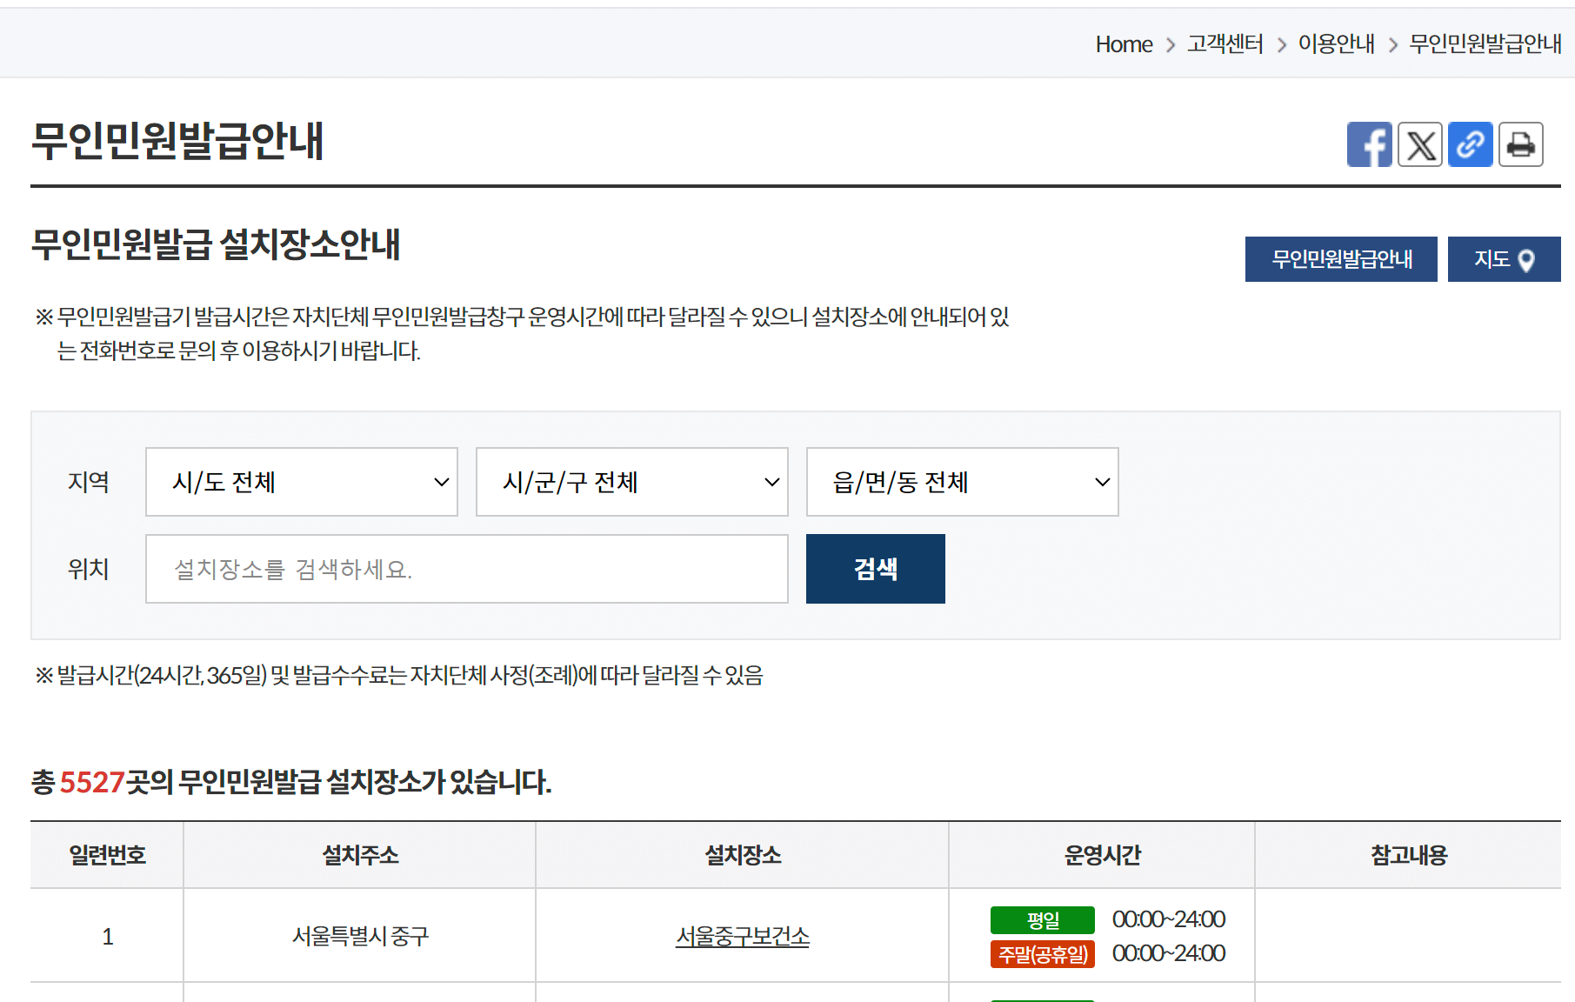Share the page on X

point(1420,144)
